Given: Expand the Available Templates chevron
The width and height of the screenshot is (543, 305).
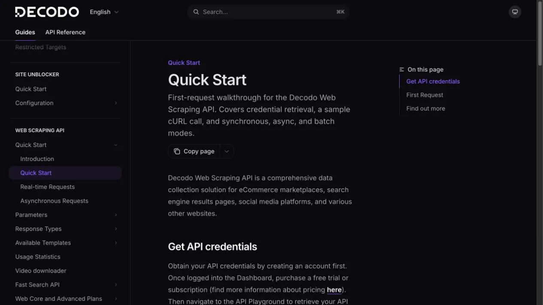Looking at the screenshot, I should click(x=115, y=243).
